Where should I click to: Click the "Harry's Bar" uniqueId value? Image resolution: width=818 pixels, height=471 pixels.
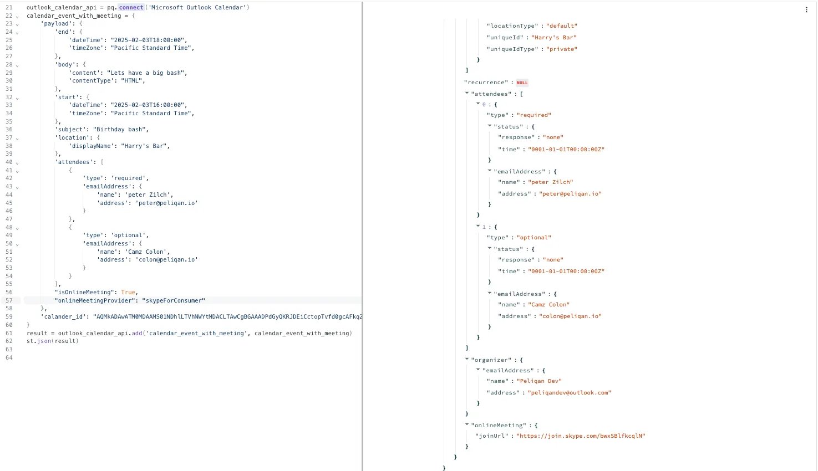[554, 38]
